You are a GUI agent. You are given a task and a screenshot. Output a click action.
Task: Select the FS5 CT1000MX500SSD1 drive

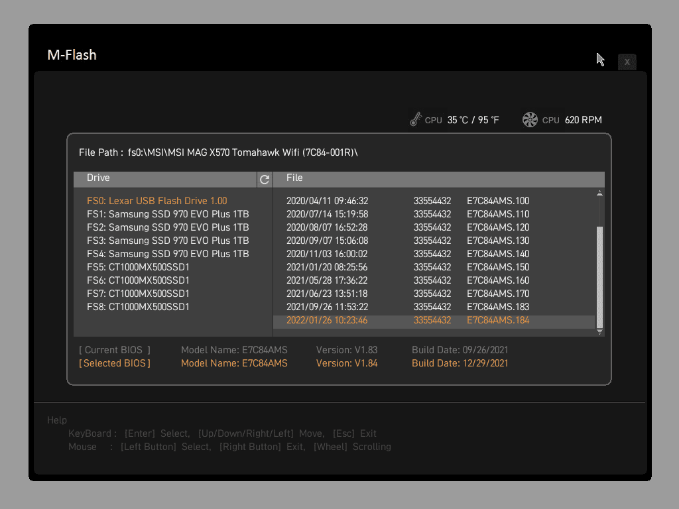pyautogui.click(x=138, y=267)
